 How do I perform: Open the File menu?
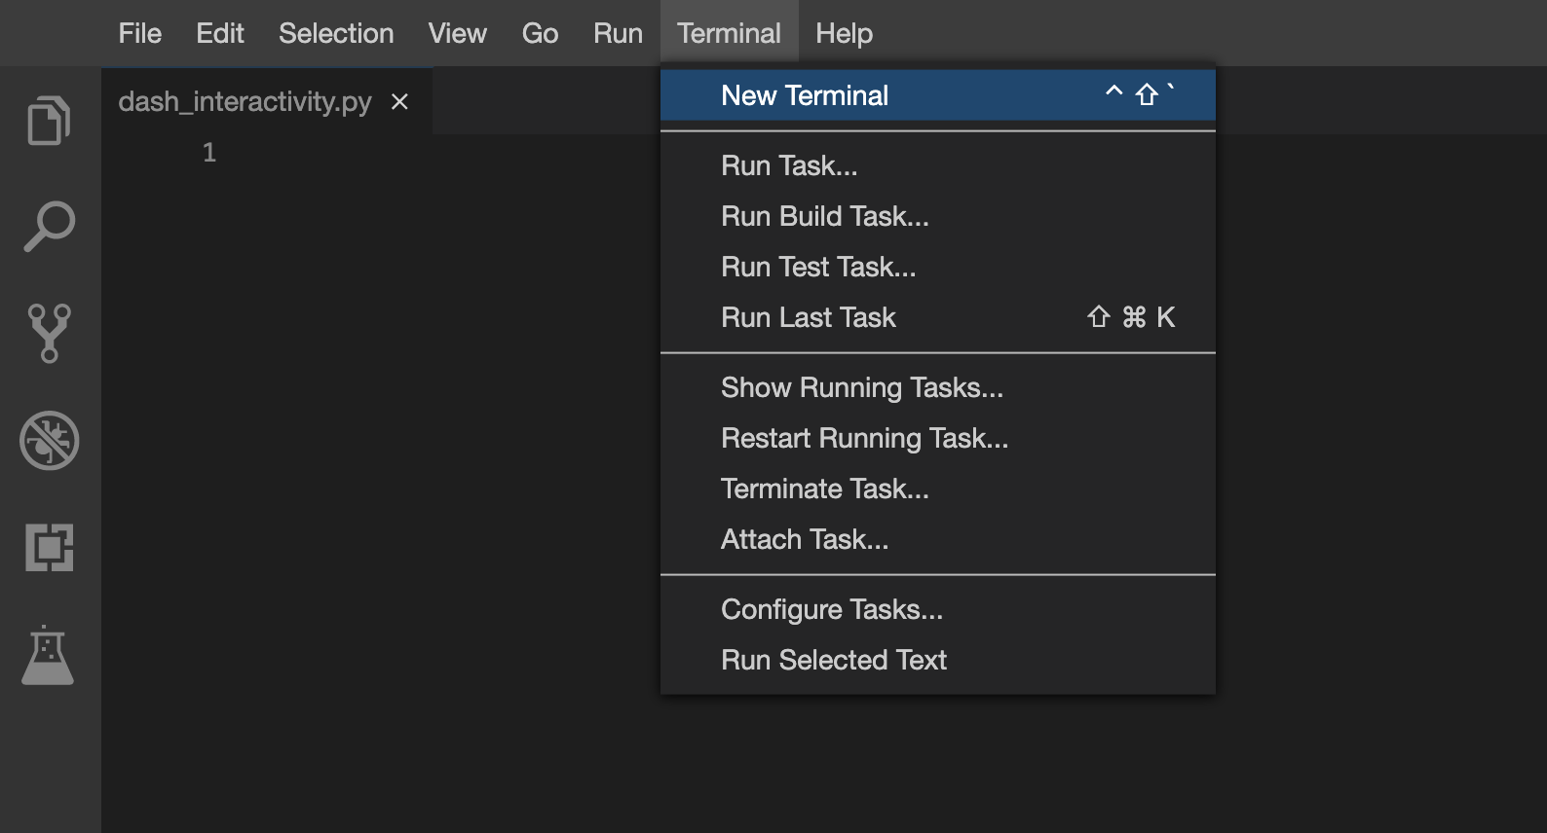(140, 33)
